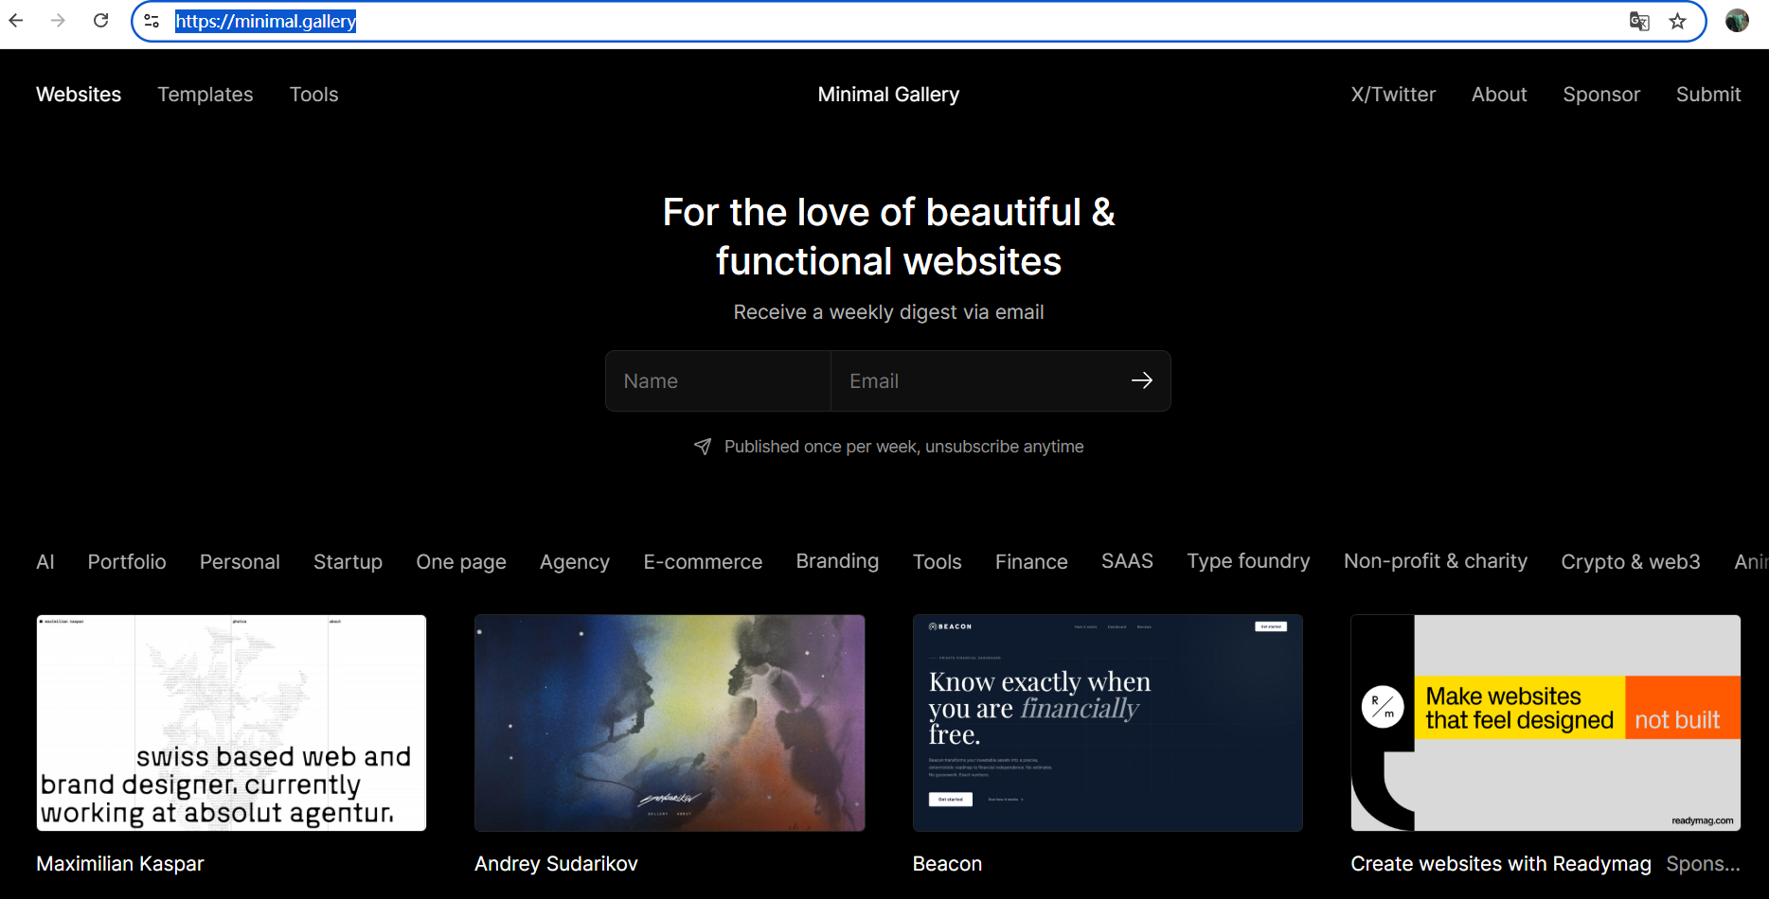This screenshot has height=899, width=1769.
Task: Filter by the Finance category
Action: pos(1031,562)
